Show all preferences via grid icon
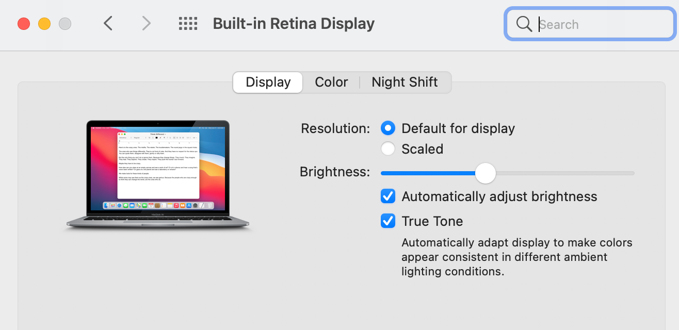 coord(188,23)
